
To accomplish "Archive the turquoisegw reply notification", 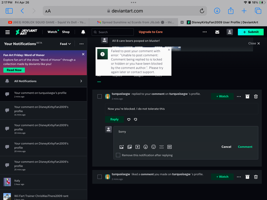I will (247, 96).
